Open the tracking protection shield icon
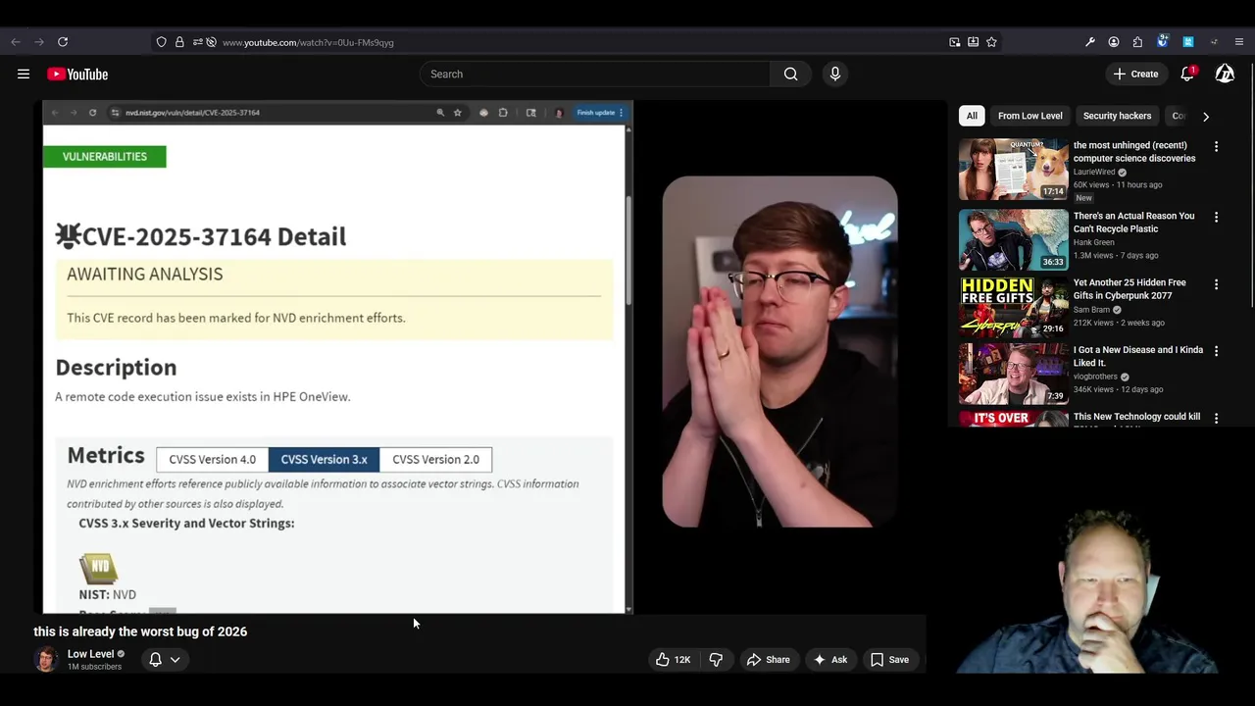Viewport: 1255px width, 706px height. tap(162, 42)
